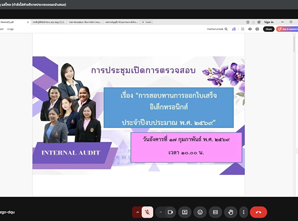Open the E-Sign menu

click(x=11, y=29)
